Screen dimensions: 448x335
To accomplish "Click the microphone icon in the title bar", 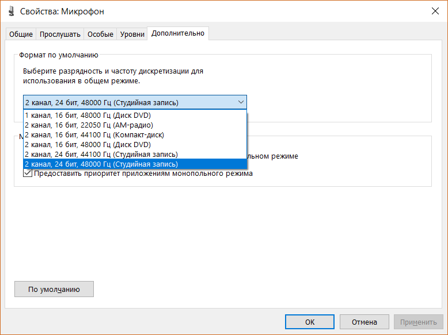I will [x=12, y=11].
